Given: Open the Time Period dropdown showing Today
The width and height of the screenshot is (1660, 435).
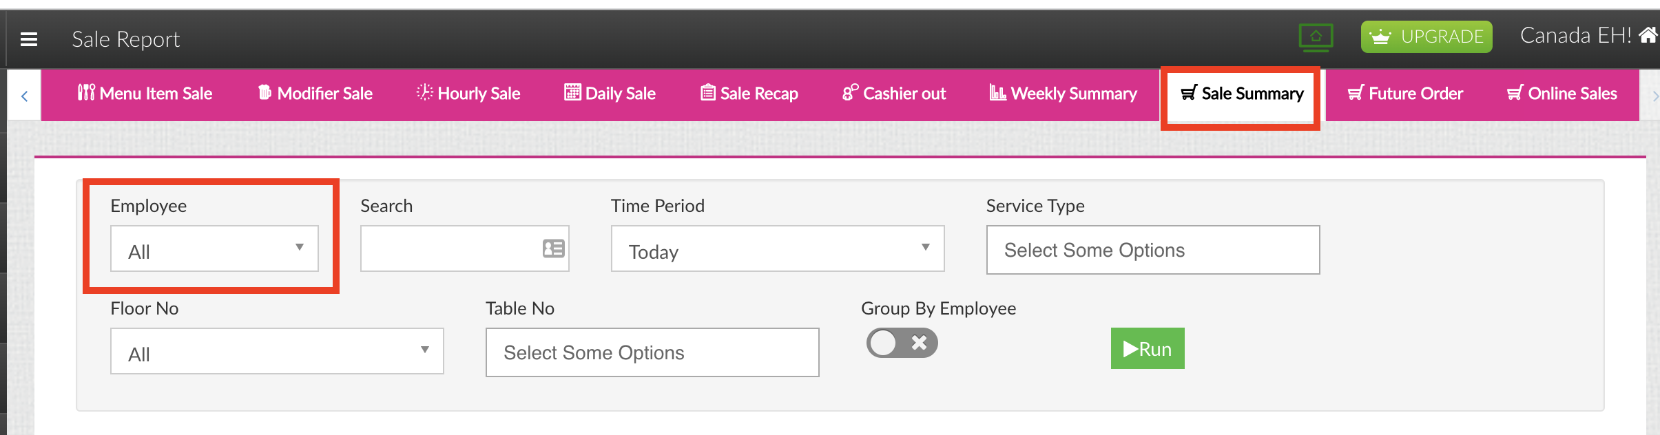Looking at the screenshot, I should pyautogui.click(x=777, y=248).
